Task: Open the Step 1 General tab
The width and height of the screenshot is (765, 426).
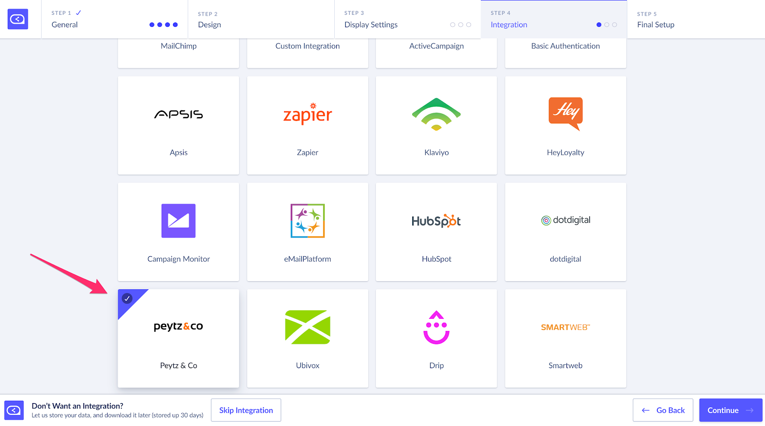Action: point(115,19)
